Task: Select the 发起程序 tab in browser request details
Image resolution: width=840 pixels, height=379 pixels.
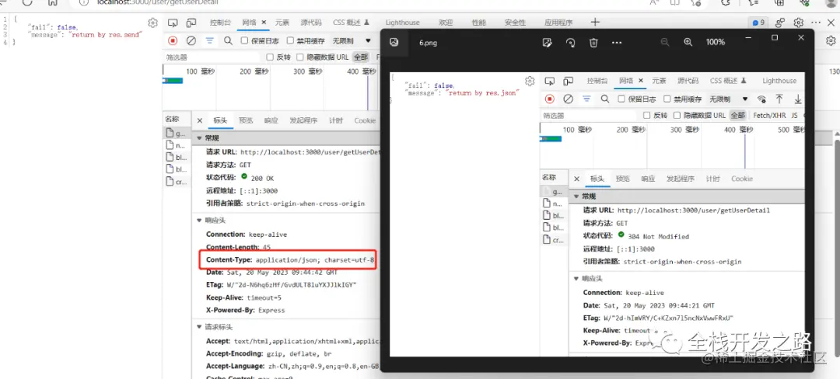Action: point(303,121)
